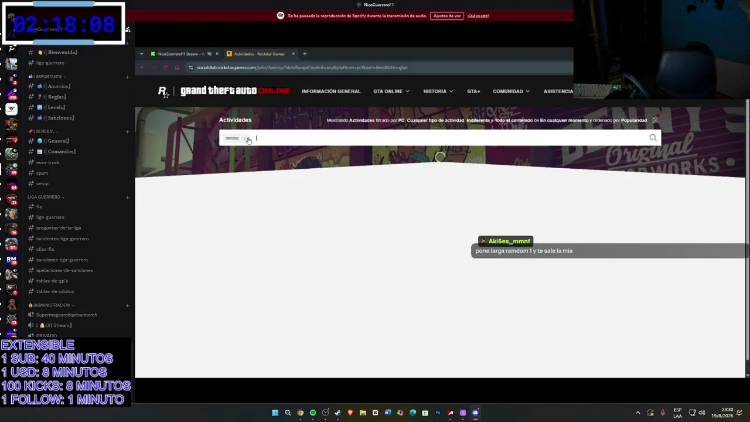Open Ajustes de voz in the Discord notice
Screen dimensions: 750x422
(x=447, y=16)
